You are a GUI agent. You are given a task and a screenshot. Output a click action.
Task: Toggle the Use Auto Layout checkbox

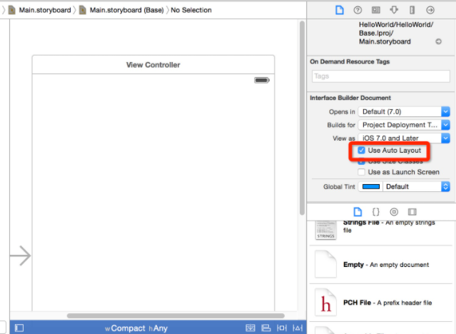click(361, 151)
